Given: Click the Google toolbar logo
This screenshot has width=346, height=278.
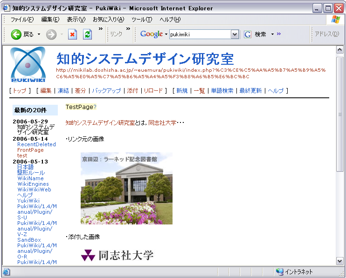Looking at the screenshot, I should (x=152, y=34).
